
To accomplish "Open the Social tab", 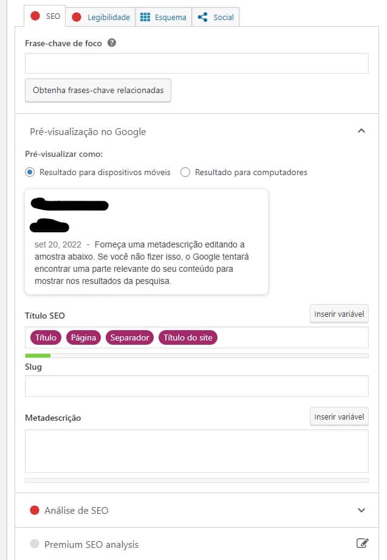I will [215, 17].
